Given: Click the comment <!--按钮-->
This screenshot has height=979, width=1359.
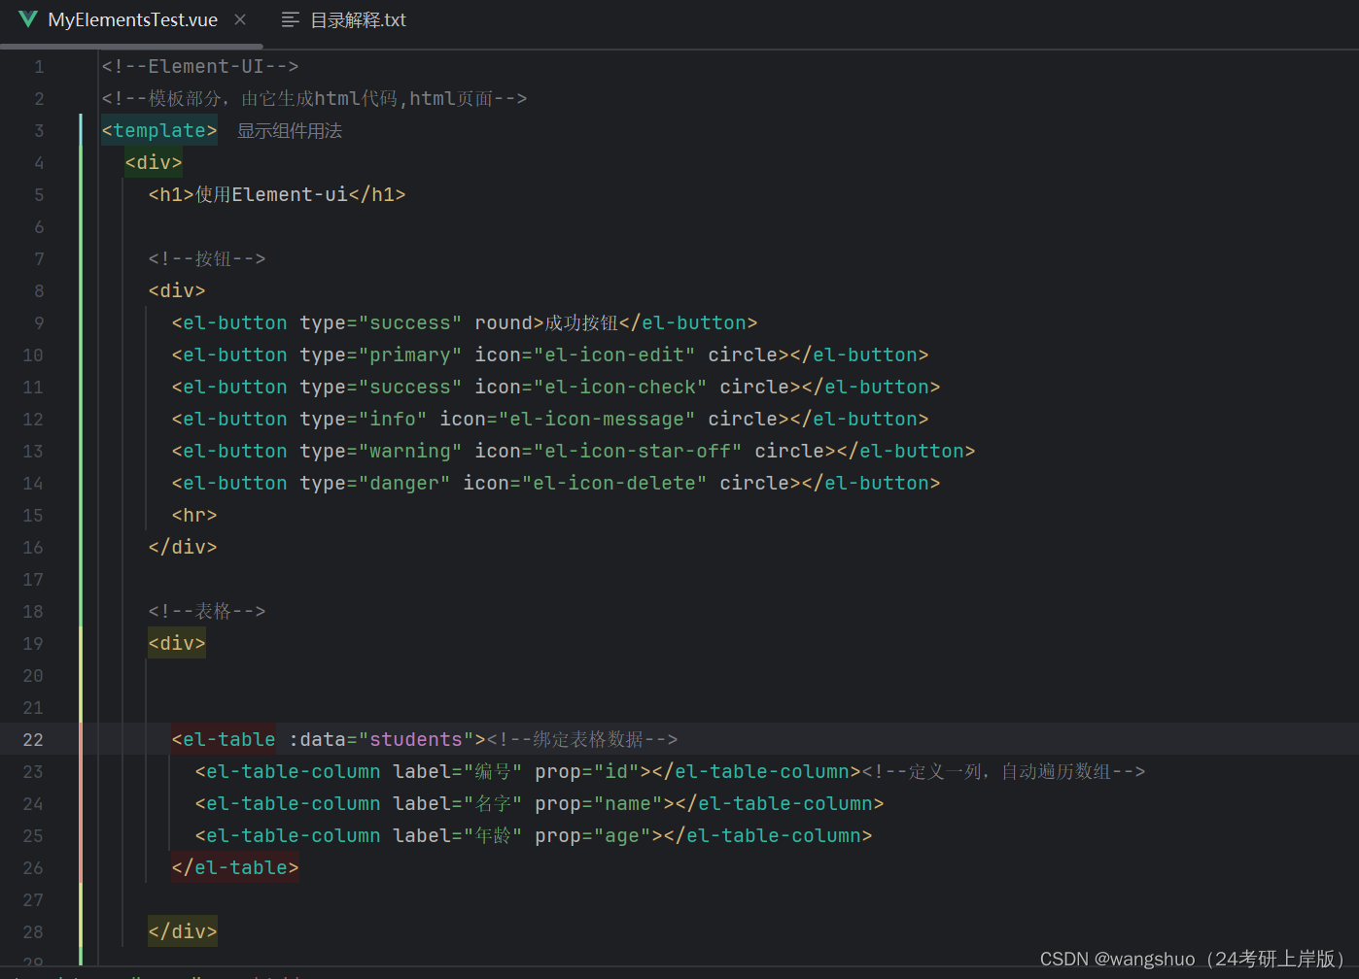Looking at the screenshot, I should [x=207, y=258].
